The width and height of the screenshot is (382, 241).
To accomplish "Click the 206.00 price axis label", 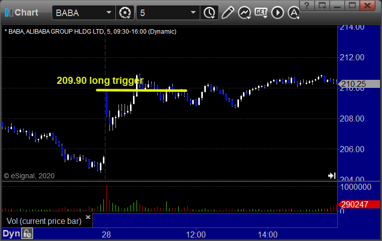I will pyautogui.click(x=352, y=149).
